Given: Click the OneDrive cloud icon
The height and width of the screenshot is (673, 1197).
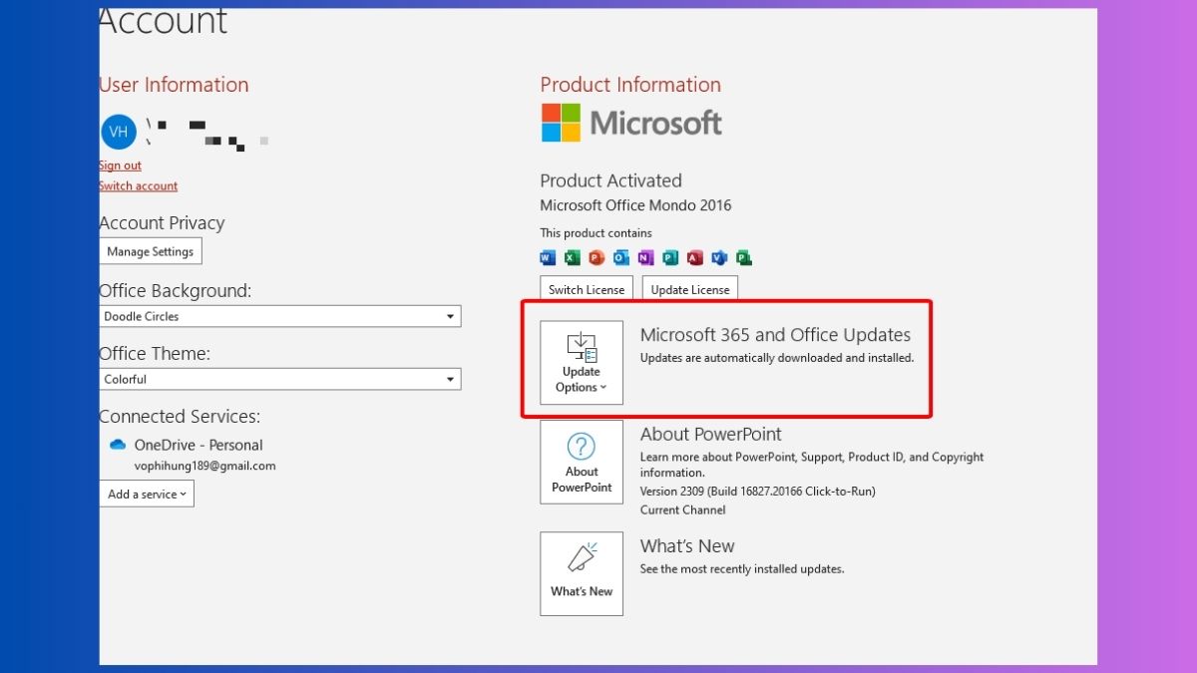Looking at the screenshot, I should [118, 445].
